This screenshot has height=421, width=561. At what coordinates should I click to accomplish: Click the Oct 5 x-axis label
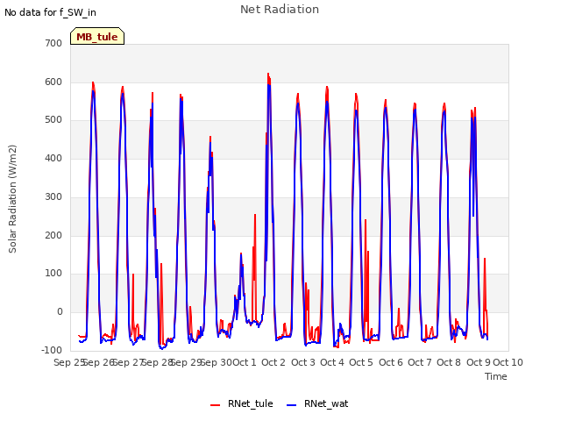click(x=361, y=362)
